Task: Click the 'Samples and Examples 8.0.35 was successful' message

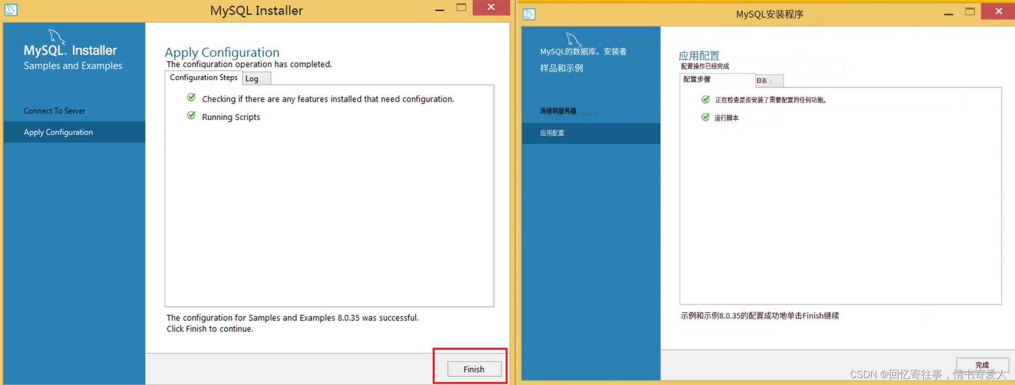Action: click(x=292, y=317)
